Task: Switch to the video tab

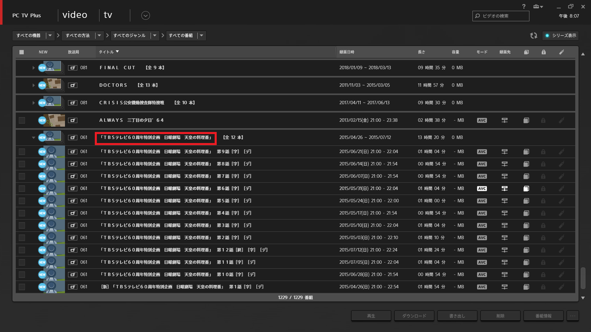Action: pos(75,15)
